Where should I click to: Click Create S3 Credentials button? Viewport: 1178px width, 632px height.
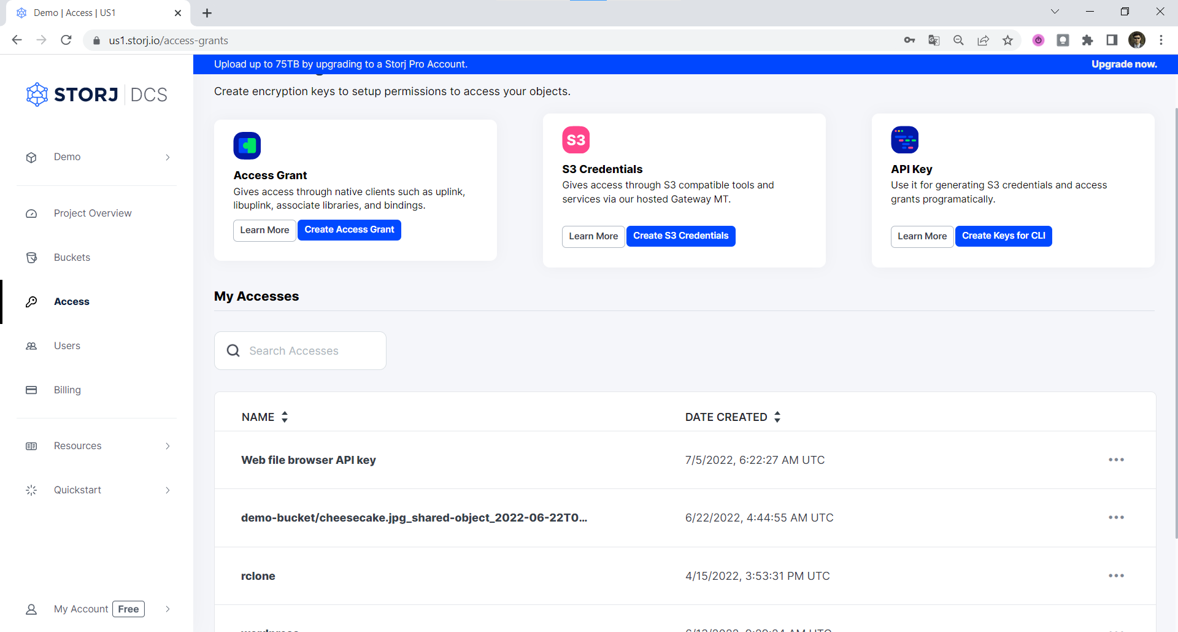[680, 236]
